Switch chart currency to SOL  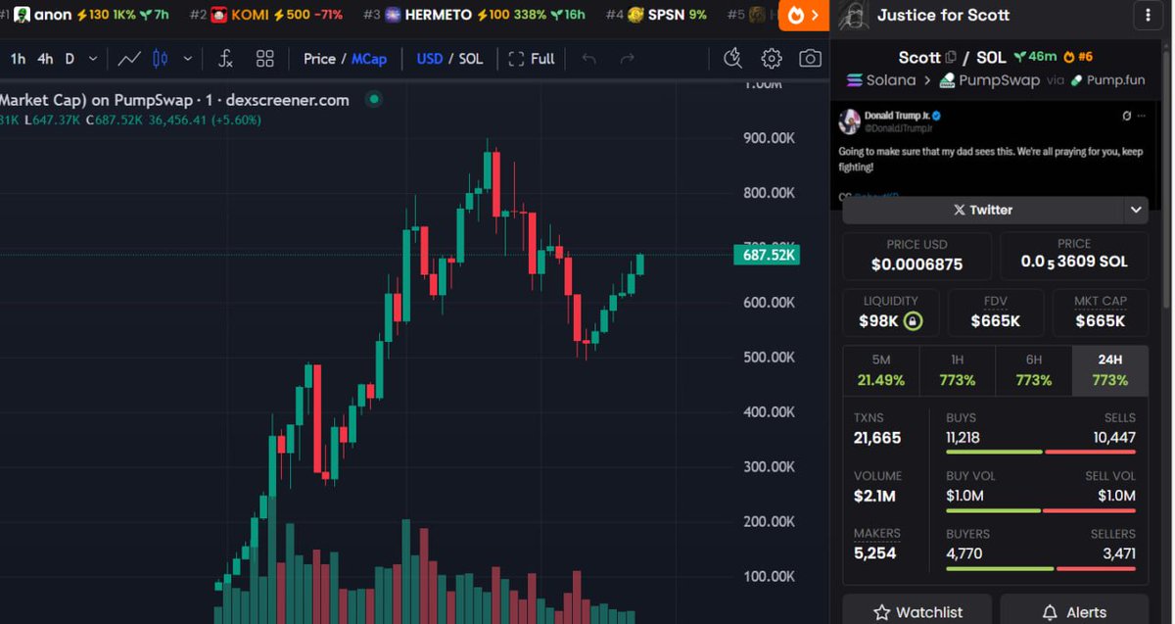(471, 59)
